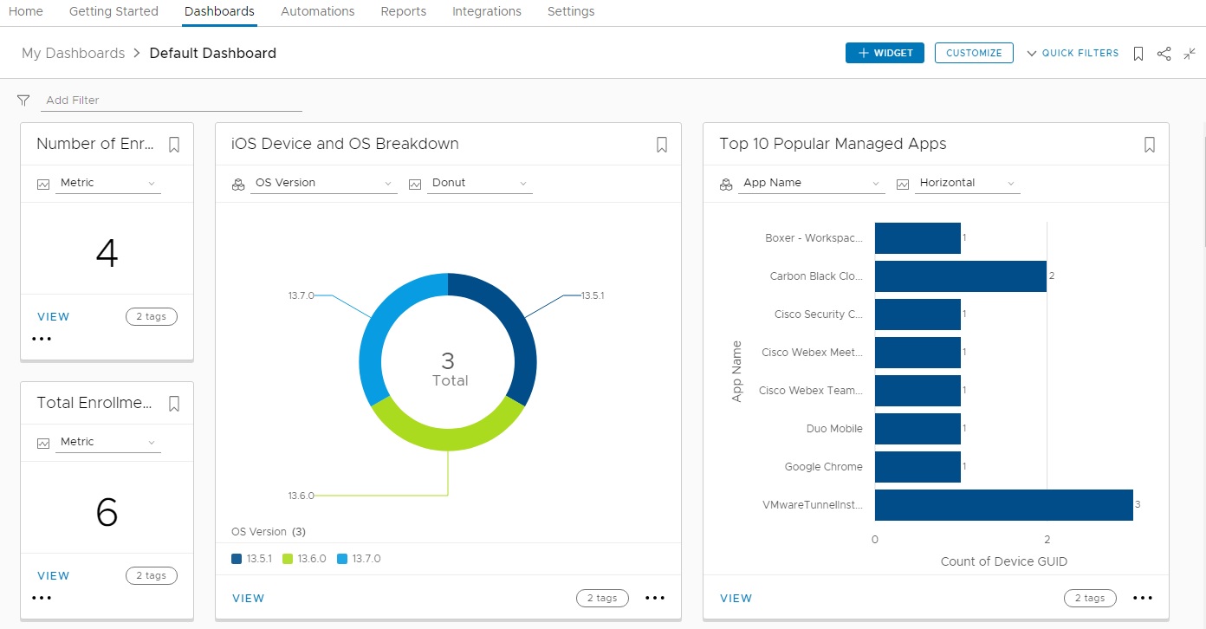The width and height of the screenshot is (1206, 629).
Task: Bookmark the iOS Device and OS Breakdown widget
Action: coord(662,145)
